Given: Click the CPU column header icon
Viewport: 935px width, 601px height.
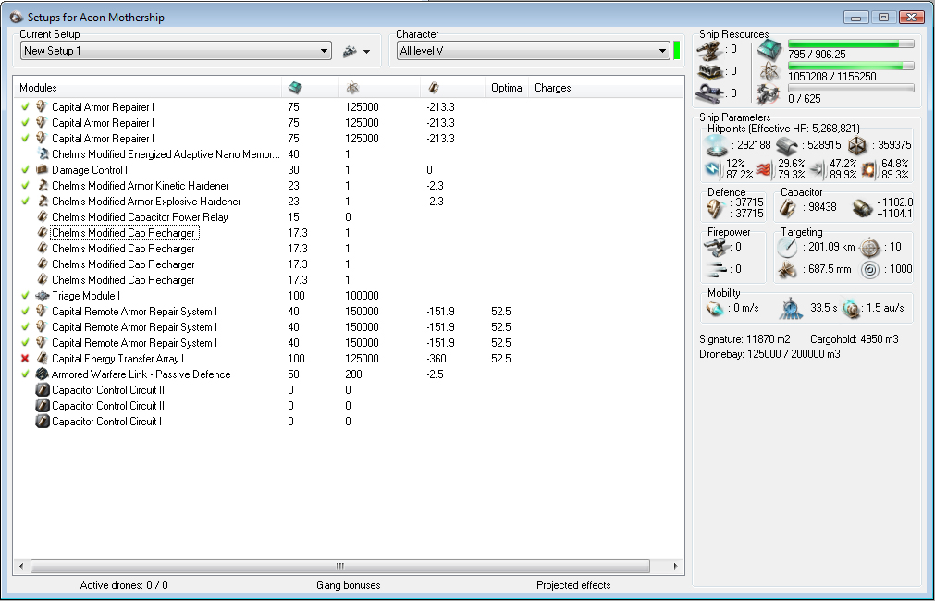Looking at the screenshot, I should point(295,88).
